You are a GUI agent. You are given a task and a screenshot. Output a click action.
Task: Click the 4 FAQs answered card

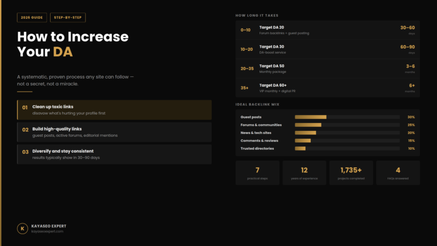(x=398, y=173)
